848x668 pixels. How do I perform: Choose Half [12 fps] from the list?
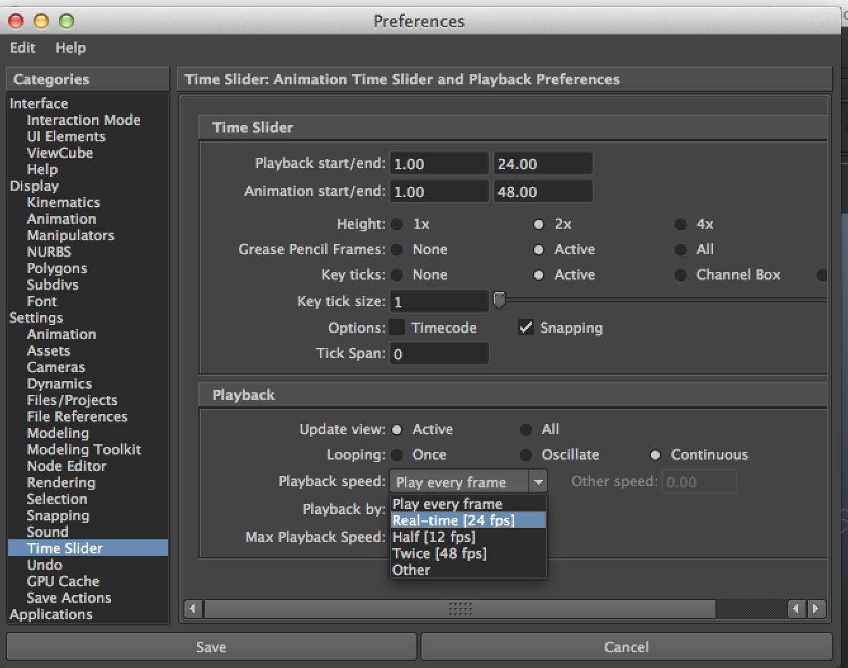(x=434, y=536)
